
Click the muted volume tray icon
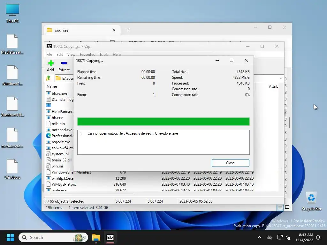[x=288, y=237]
